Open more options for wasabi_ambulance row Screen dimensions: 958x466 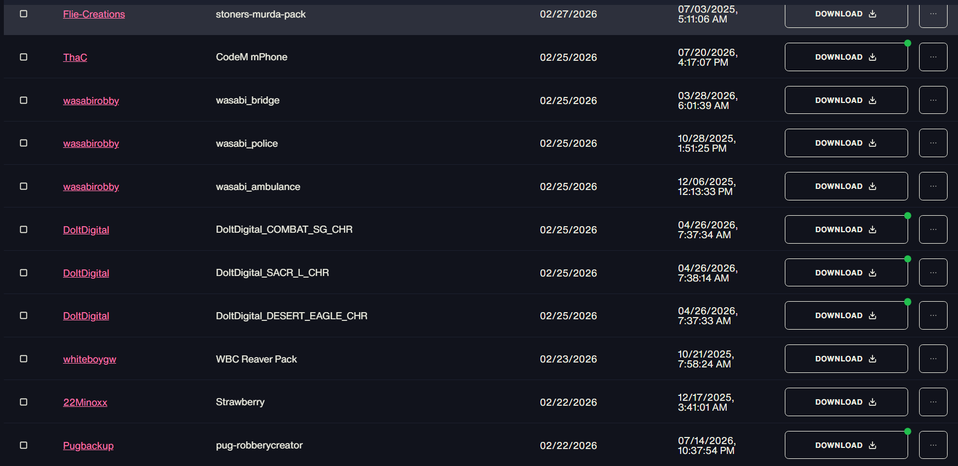[933, 186]
